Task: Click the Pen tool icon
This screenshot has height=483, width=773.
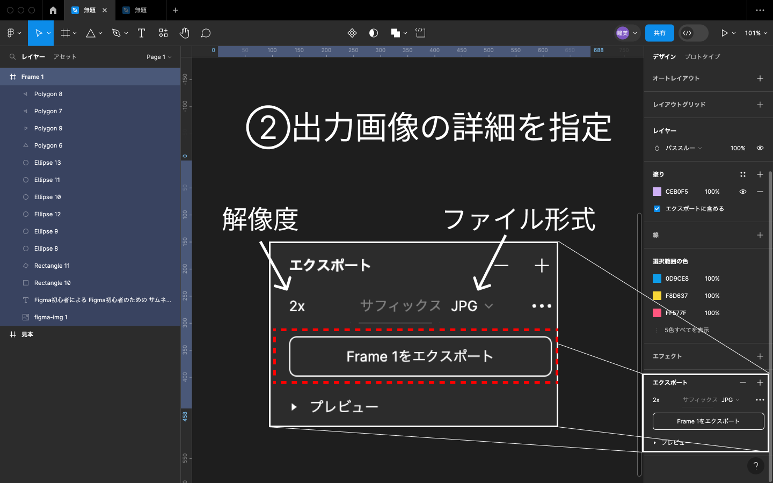Action: tap(116, 33)
